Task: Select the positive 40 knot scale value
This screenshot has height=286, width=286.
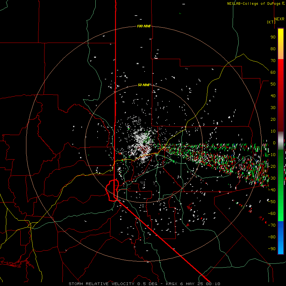Action: tap(273, 96)
